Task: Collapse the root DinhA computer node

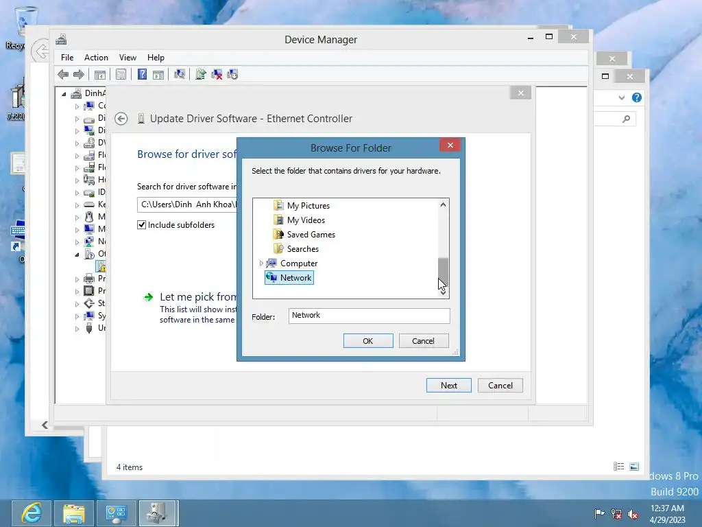Action: click(x=64, y=93)
